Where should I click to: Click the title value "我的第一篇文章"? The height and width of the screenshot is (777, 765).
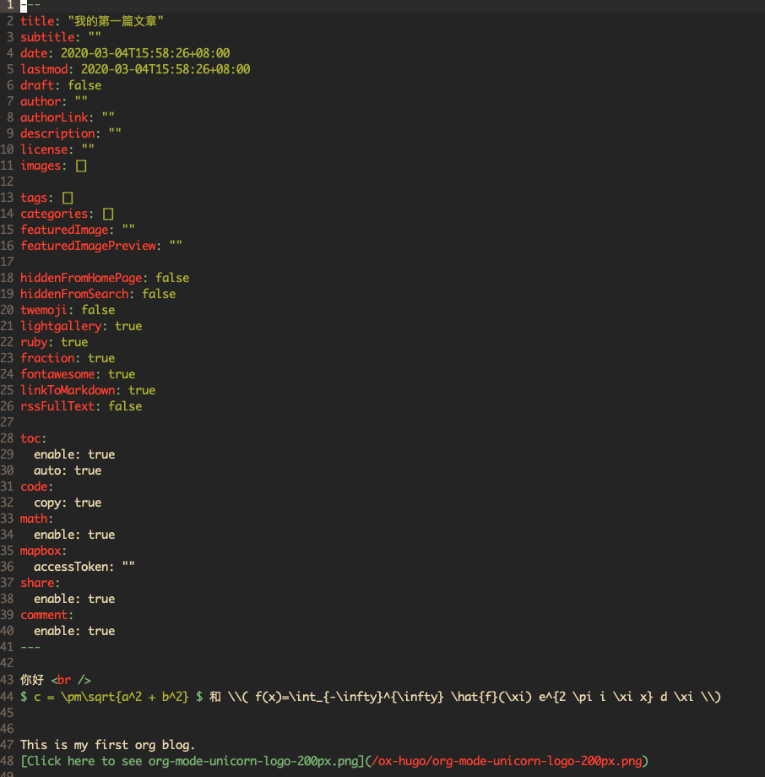(x=116, y=21)
